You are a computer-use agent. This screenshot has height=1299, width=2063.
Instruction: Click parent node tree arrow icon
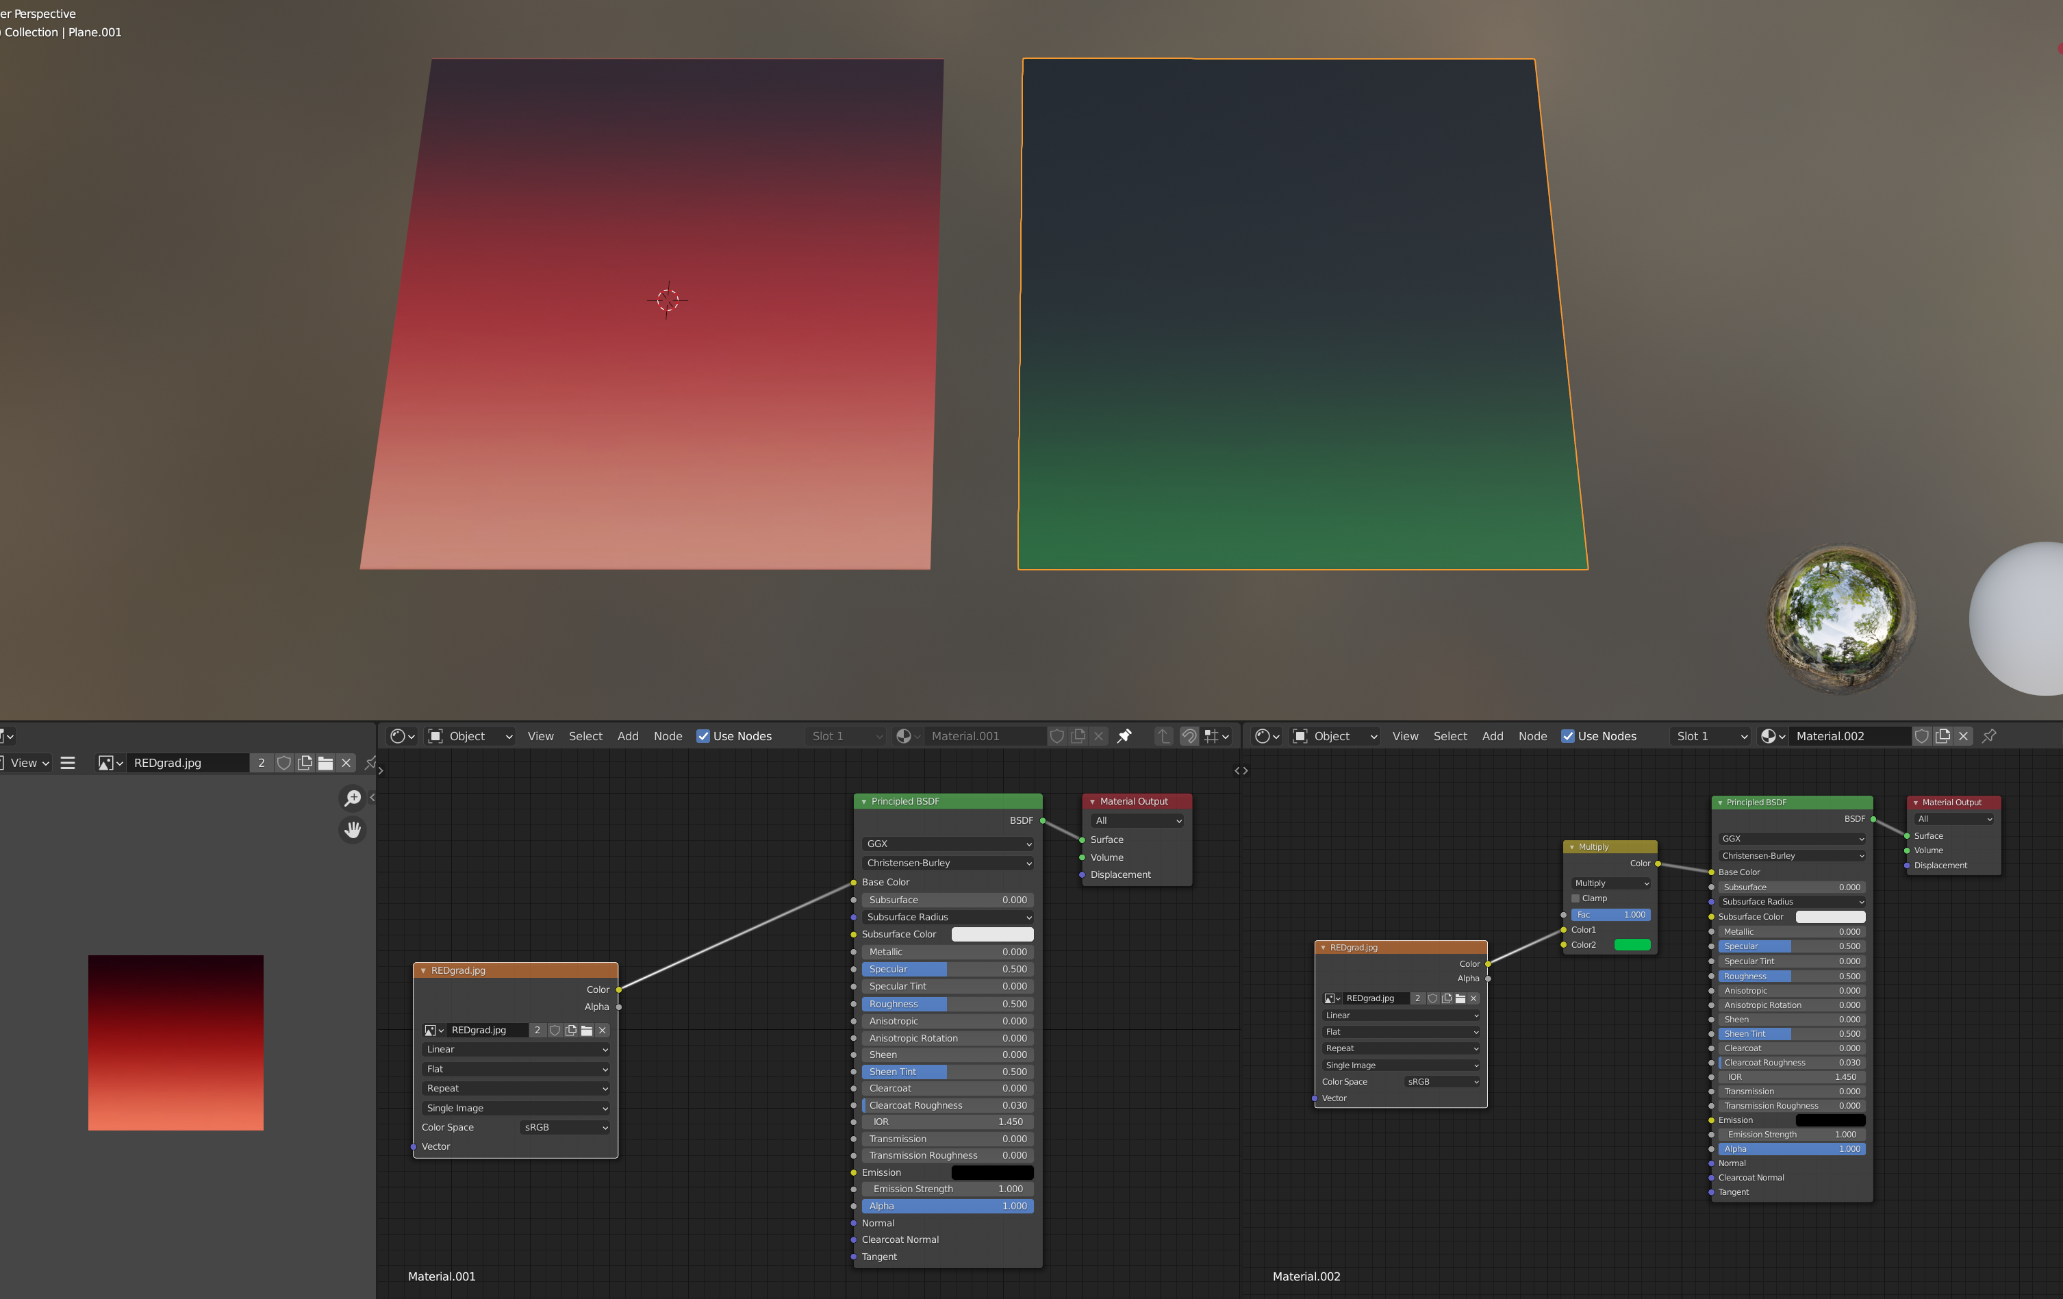1163,736
